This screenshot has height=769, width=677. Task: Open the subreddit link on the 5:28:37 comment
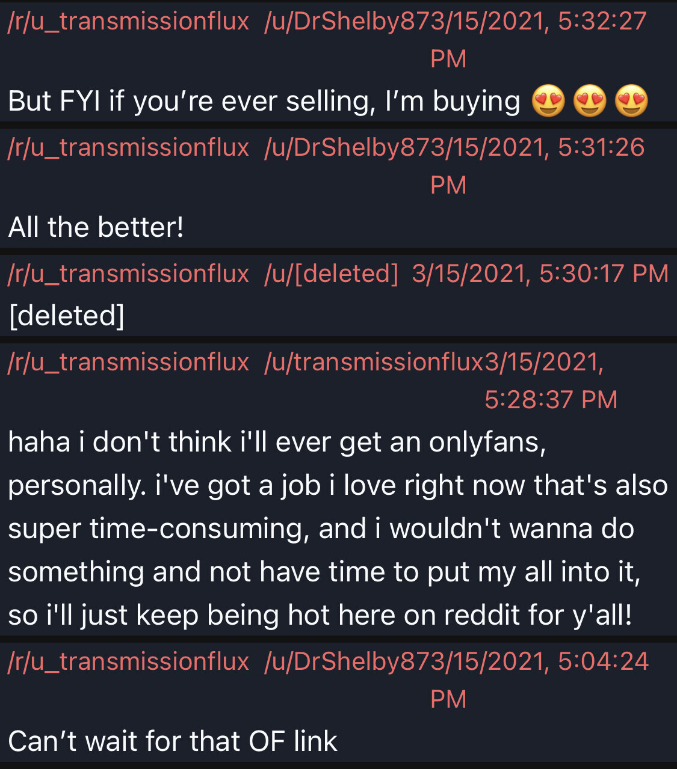pos(128,363)
